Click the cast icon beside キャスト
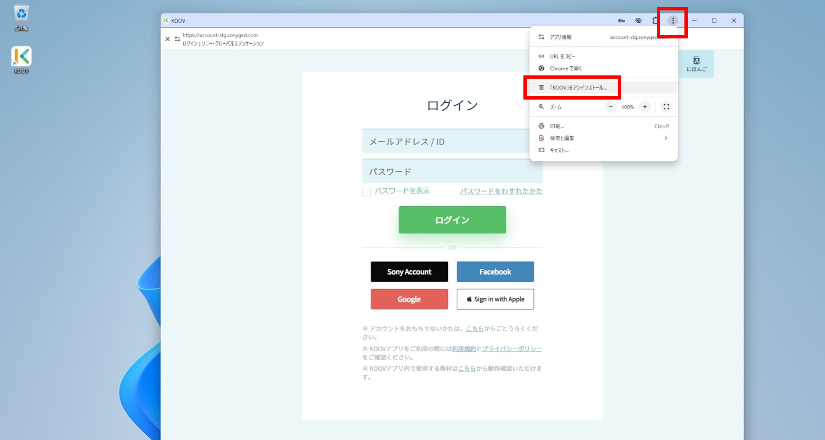 (x=541, y=150)
